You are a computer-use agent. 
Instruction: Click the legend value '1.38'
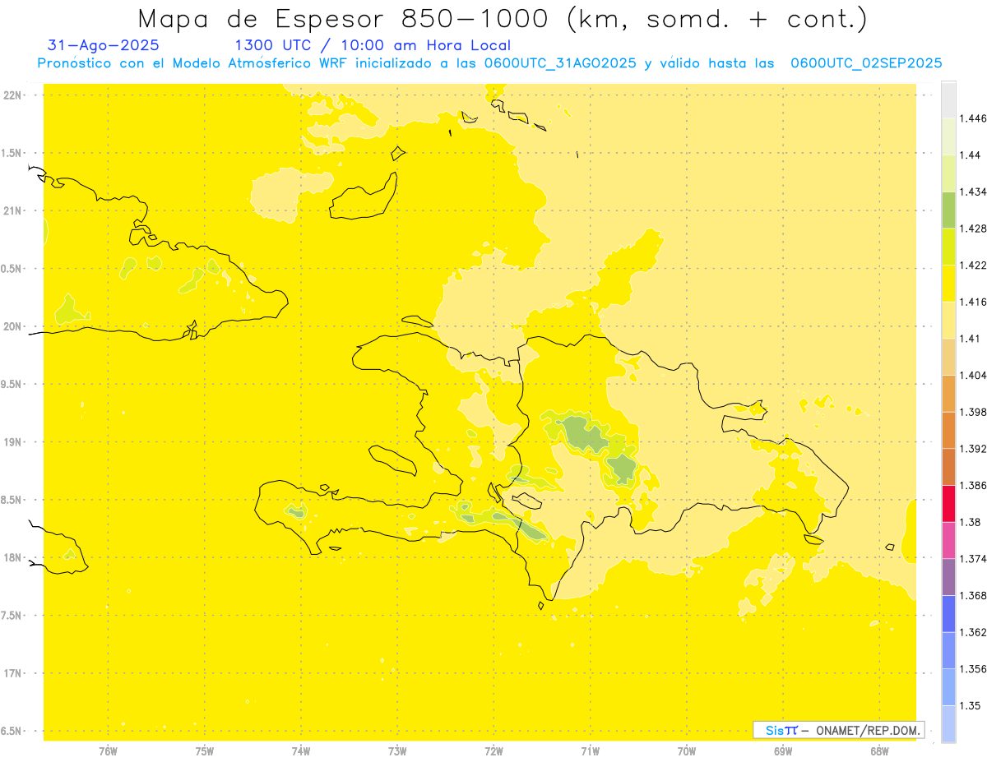971,522
